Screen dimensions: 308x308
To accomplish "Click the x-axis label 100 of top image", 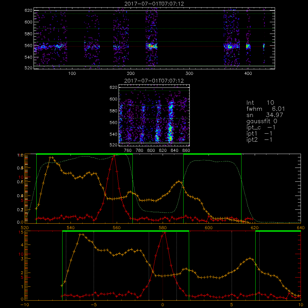I will (72, 74).
